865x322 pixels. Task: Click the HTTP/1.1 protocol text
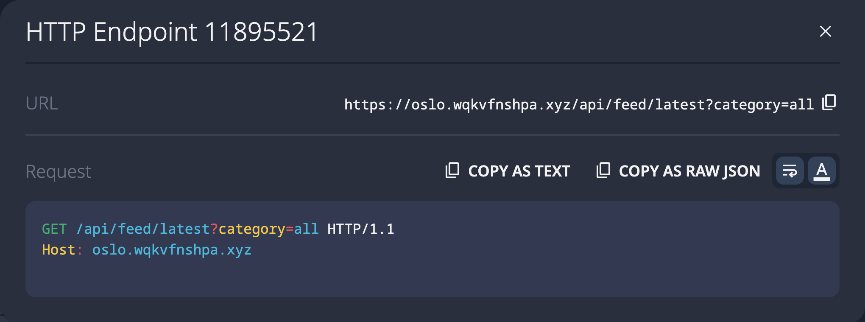click(360, 229)
